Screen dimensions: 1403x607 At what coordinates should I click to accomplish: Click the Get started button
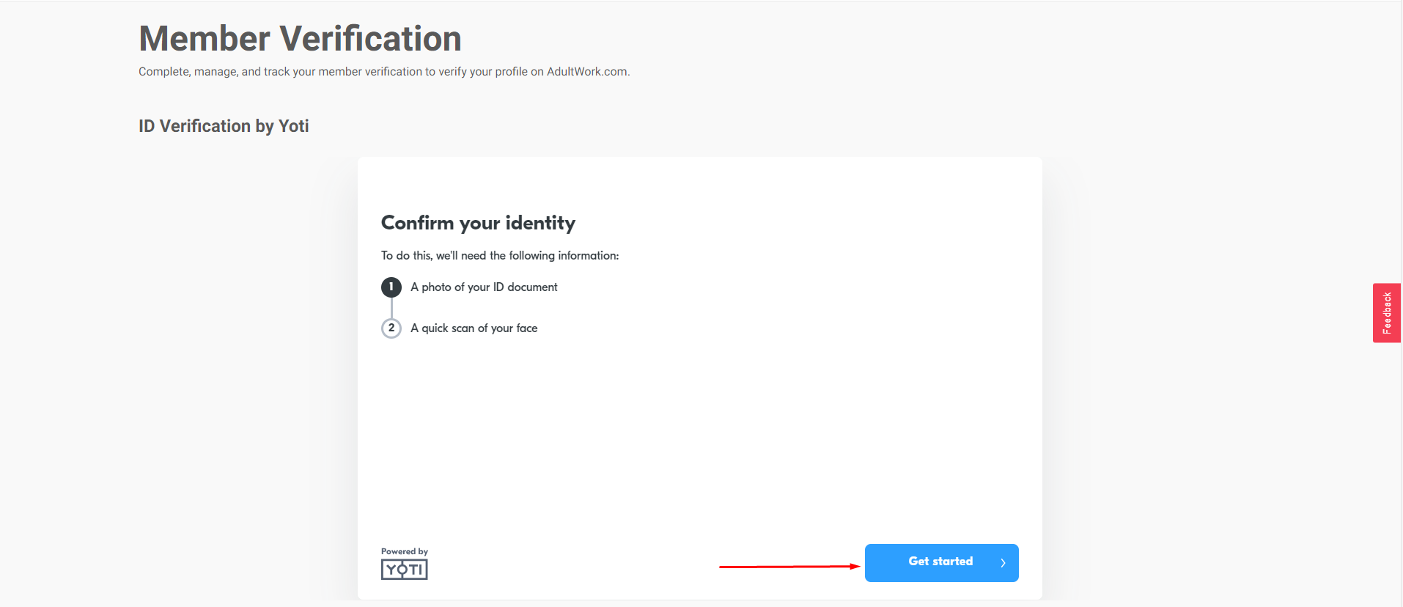[941, 562]
